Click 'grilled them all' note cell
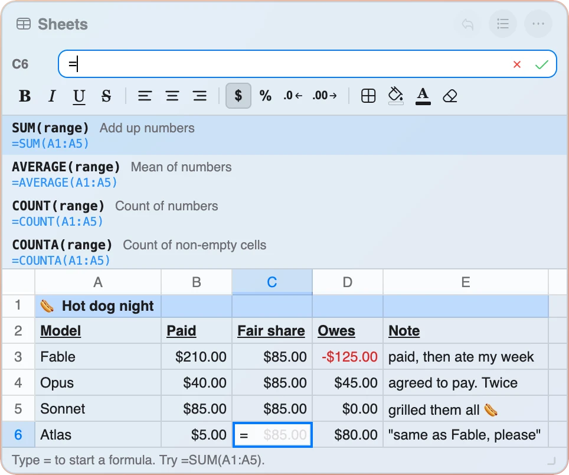This screenshot has height=475, width=569. pos(466,409)
